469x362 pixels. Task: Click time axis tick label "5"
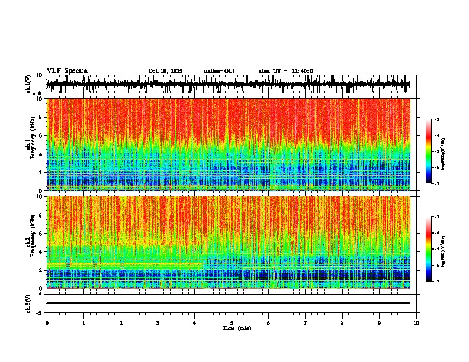tap(232, 323)
